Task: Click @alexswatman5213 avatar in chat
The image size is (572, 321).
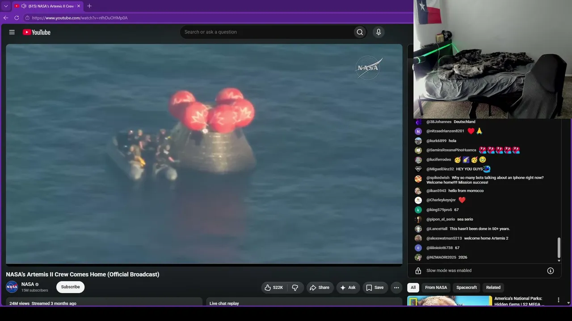Action: coord(418,238)
